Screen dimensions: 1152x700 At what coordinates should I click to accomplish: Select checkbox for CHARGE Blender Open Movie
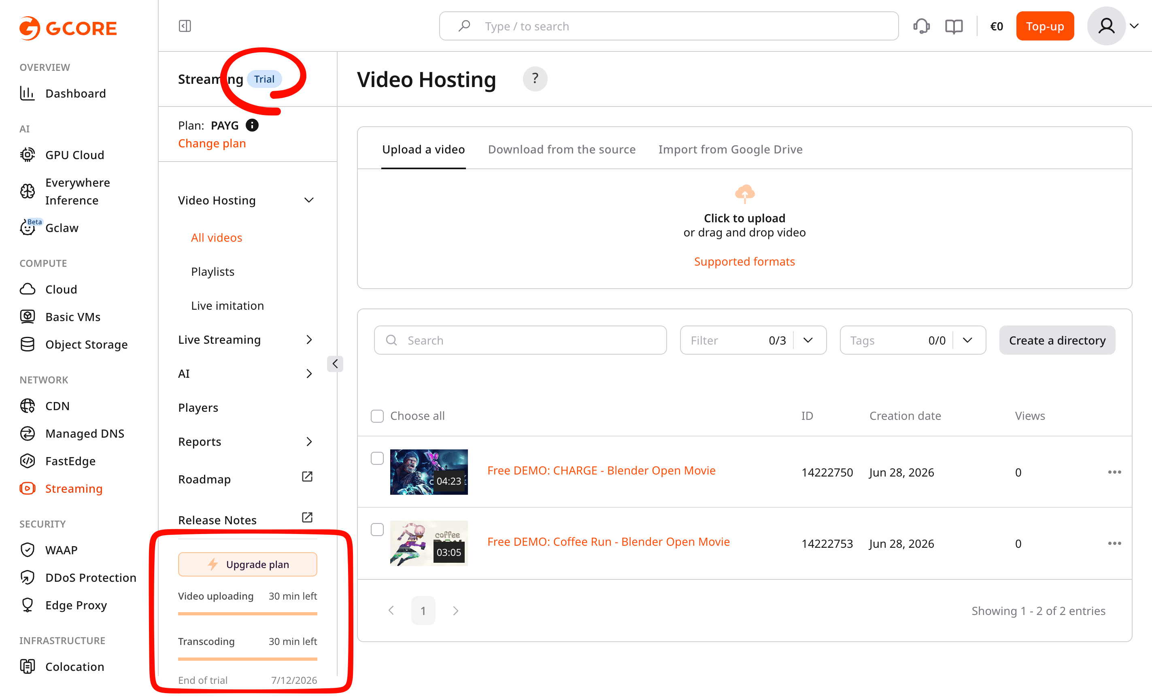[x=377, y=458]
